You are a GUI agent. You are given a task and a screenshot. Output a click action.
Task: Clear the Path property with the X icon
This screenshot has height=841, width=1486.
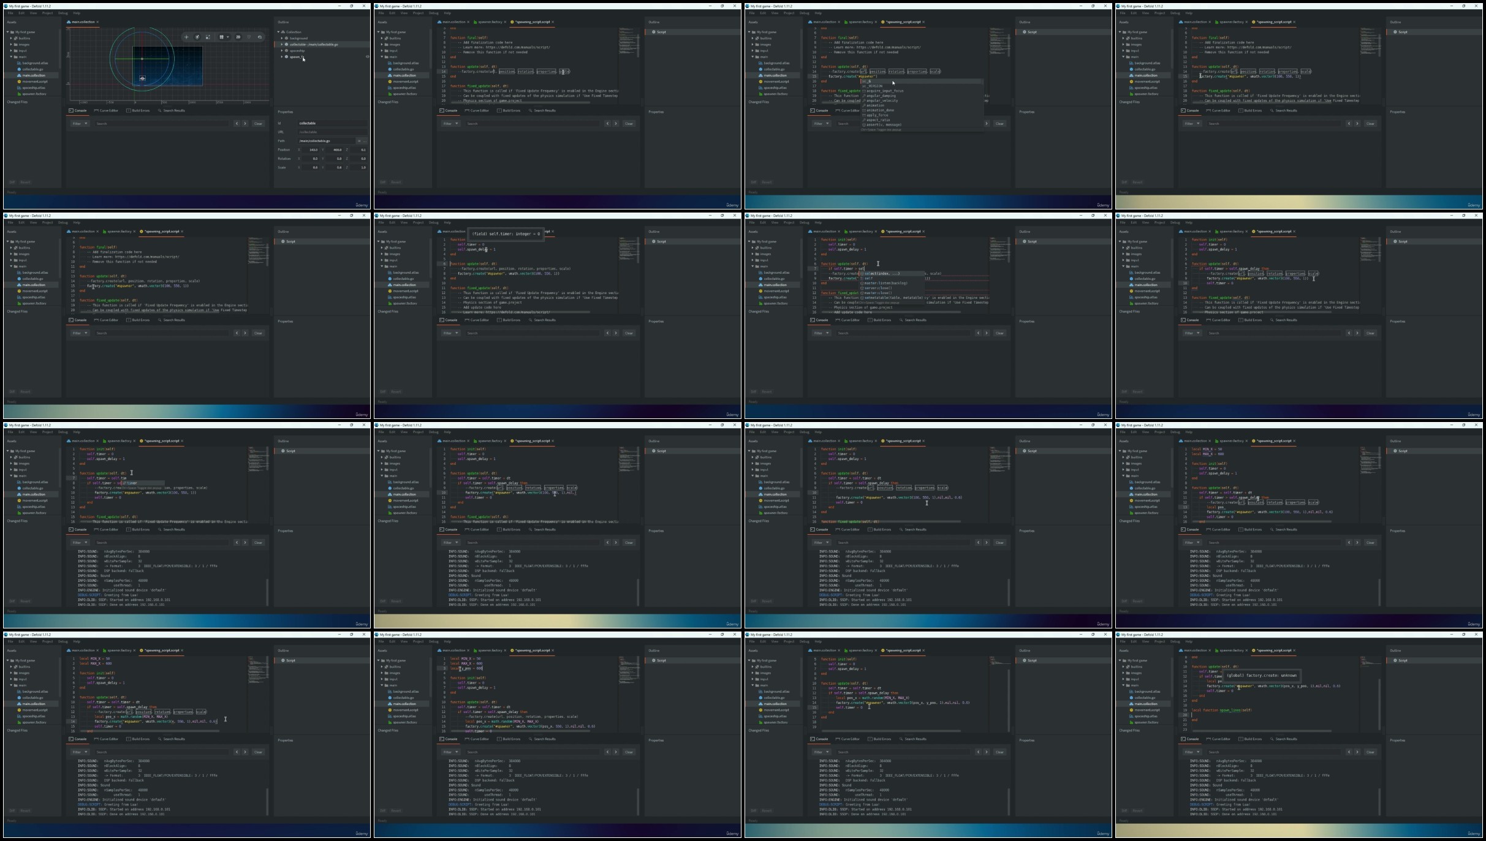[359, 141]
